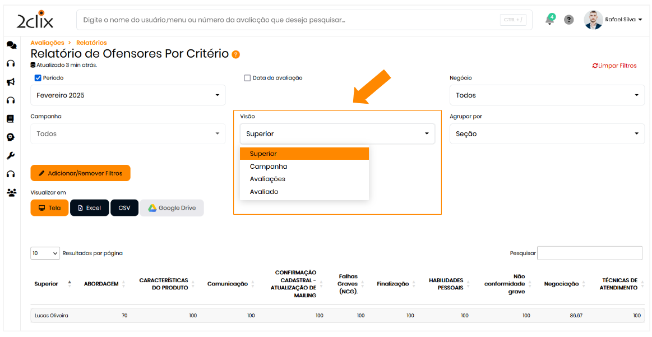This screenshot has height=337, width=652.
Task: Click the megaphone icon in sidebar
Action: pyautogui.click(x=11, y=82)
